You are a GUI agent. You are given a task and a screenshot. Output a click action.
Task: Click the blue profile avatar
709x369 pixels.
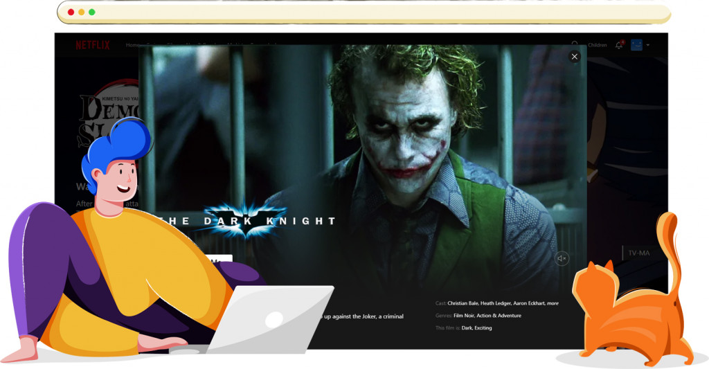637,45
